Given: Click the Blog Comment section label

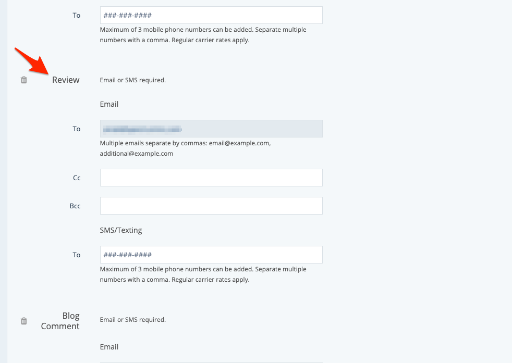Looking at the screenshot, I should pyautogui.click(x=60, y=321).
